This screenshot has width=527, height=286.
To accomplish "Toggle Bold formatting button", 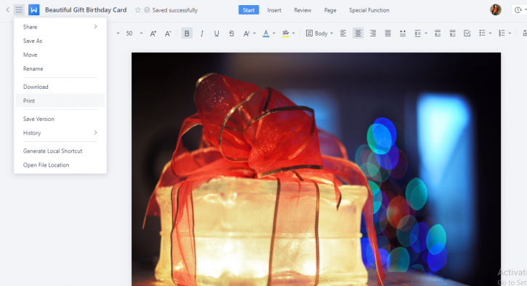I will (x=187, y=33).
